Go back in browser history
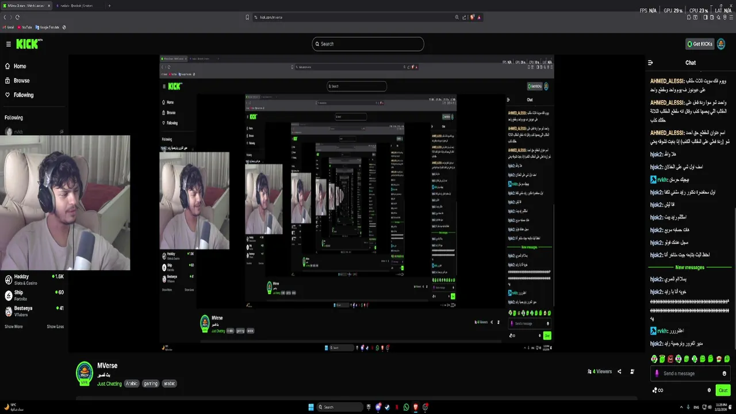Screen dimensions: 736x414 pos(5,17)
